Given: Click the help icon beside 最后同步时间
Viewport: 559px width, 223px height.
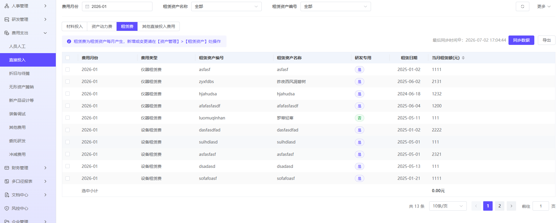Looking at the screenshot, I should pos(459,40).
